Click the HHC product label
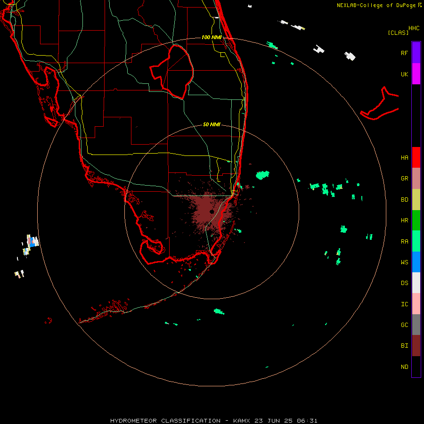Image resolution: width=424 pixels, height=424 pixels. (414, 28)
